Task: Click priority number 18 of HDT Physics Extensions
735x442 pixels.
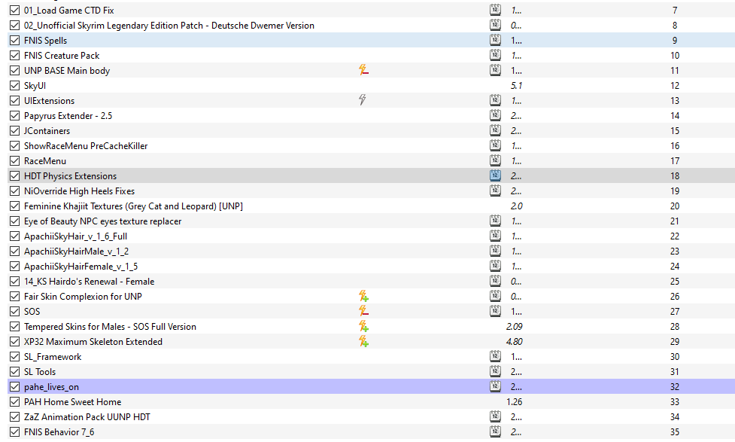Action: point(675,176)
